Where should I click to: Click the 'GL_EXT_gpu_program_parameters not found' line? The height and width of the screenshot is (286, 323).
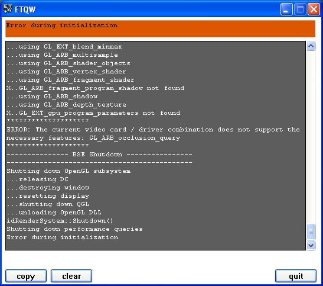pos(93,113)
